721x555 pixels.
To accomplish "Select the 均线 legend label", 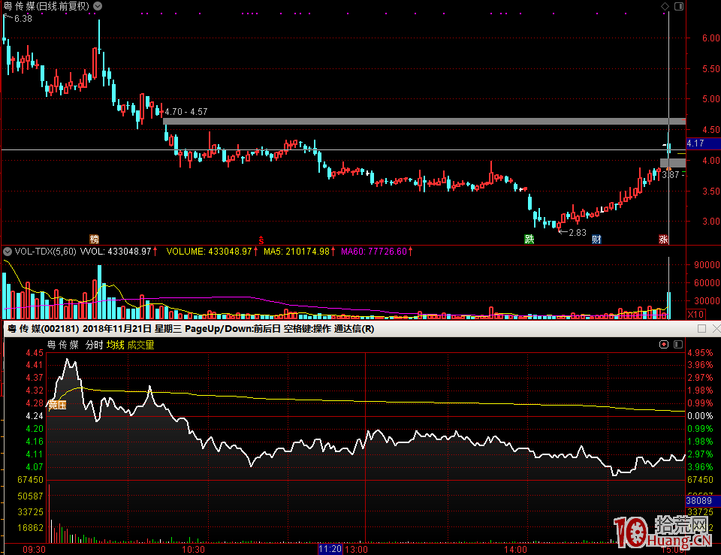I will click(x=116, y=345).
